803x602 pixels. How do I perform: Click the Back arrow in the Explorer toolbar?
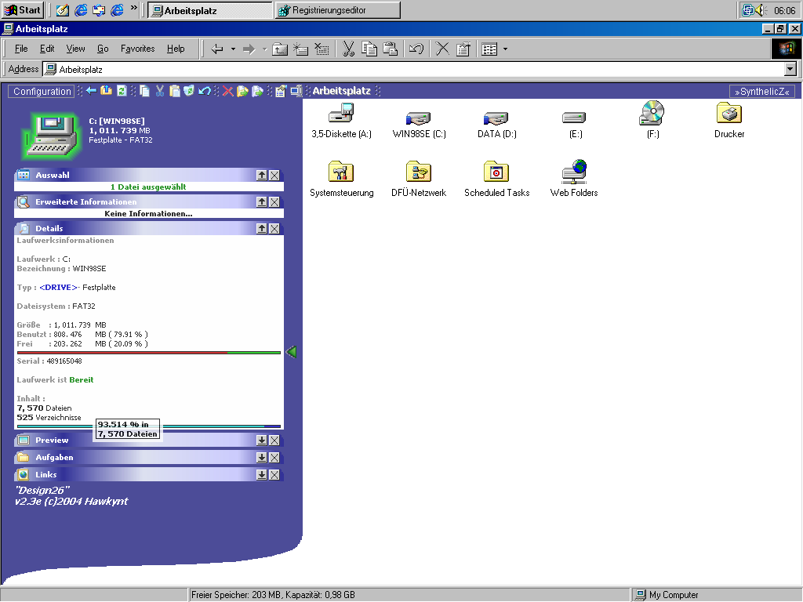pos(217,49)
